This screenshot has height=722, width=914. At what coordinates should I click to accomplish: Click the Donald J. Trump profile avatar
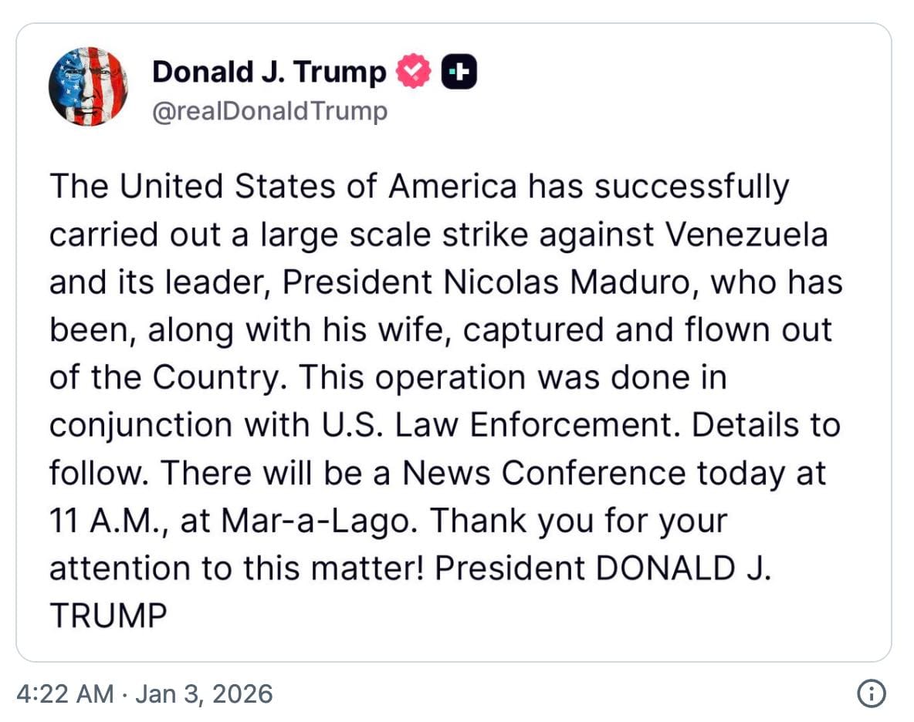pos(87,86)
